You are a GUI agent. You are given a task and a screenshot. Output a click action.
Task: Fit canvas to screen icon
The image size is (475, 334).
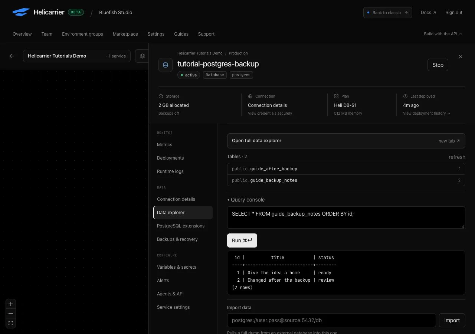pyautogui.click(x=11, y=323)
